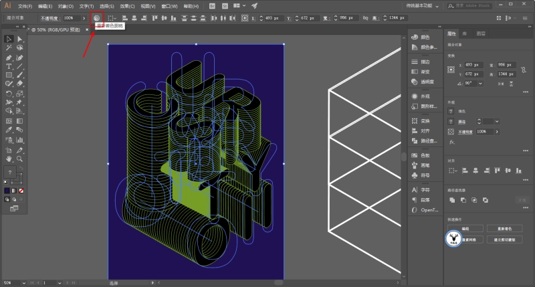Click the Recolor Artwork color wheel icon
Image resolution: width=535 pixels, height=287 pixels.
pyautogui.click(x=96, y=18)
